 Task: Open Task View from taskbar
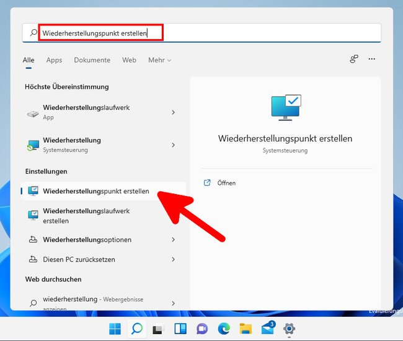[x=158, y=329]
